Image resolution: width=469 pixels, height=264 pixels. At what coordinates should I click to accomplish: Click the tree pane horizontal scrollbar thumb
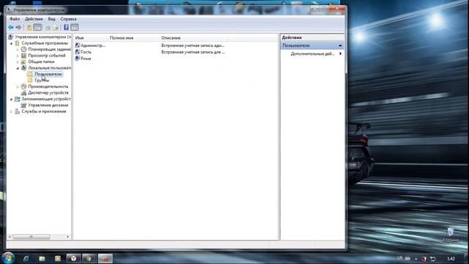pyautogui.click(x=31, y=237)
